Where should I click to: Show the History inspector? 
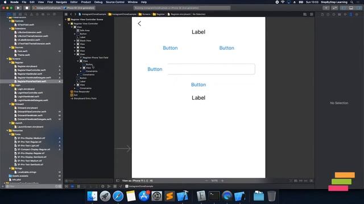tap(328, 14)
